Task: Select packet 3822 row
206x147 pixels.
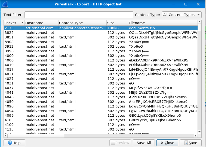Action: point(101,33)
